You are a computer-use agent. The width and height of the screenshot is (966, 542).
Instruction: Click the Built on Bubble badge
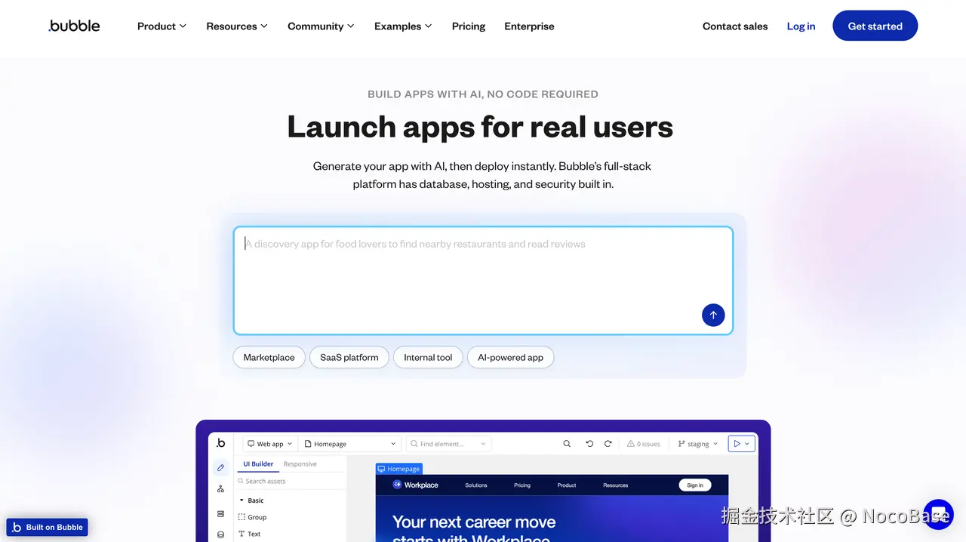coord(48,527)
